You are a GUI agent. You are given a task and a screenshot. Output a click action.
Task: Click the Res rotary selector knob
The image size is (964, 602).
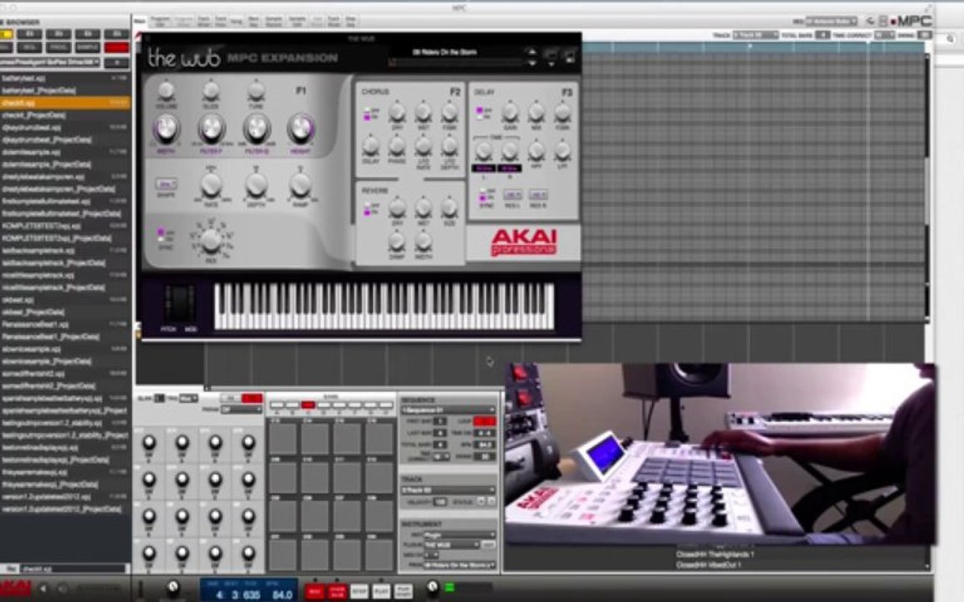(x=211, y=241)
